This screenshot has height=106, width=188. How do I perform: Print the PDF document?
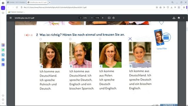tap(179, 18)
